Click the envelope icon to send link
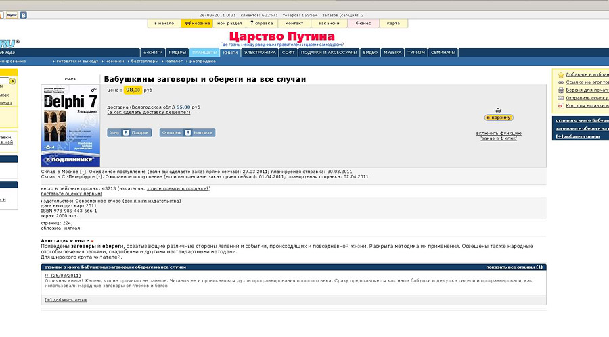 (x=560, y=98)
